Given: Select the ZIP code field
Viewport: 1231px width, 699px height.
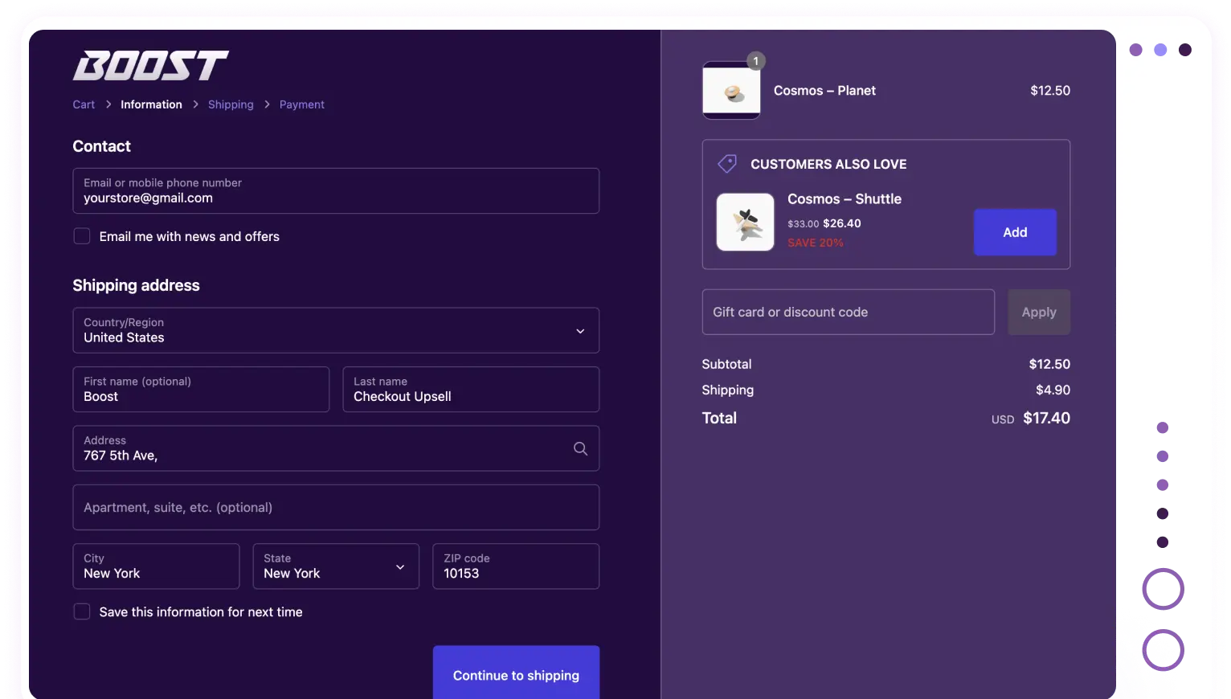Looking at the screenshot, I should (x=515, y=566).
